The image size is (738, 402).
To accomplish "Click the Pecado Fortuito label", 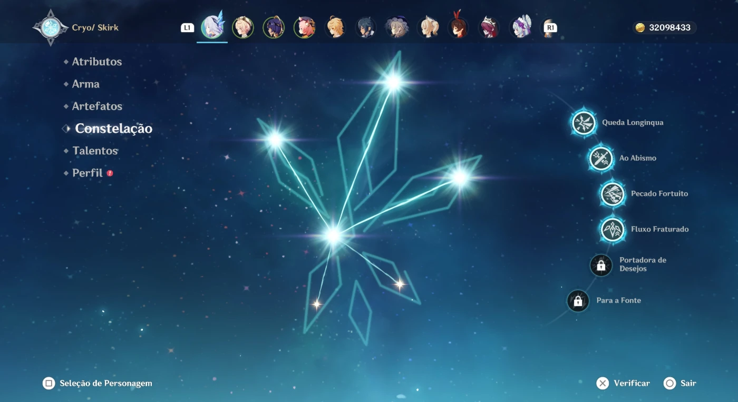I will tap(659, 194).
